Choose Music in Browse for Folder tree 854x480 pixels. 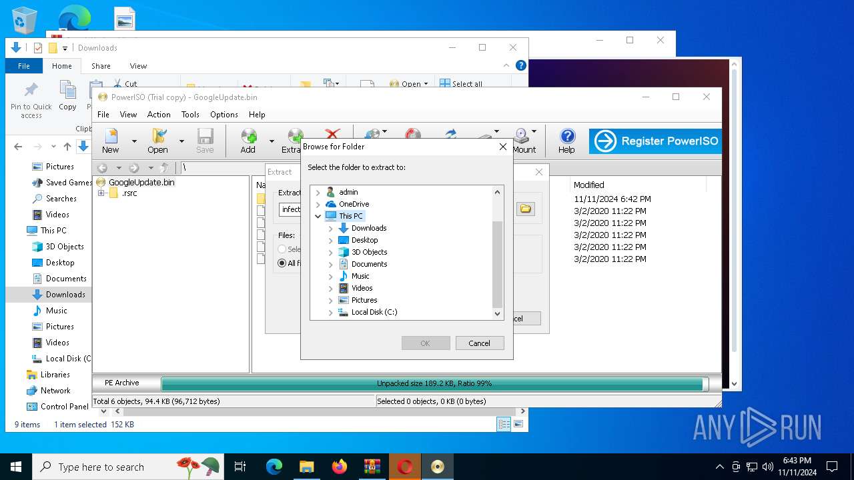pyautogui.click(x=360, y=276)
